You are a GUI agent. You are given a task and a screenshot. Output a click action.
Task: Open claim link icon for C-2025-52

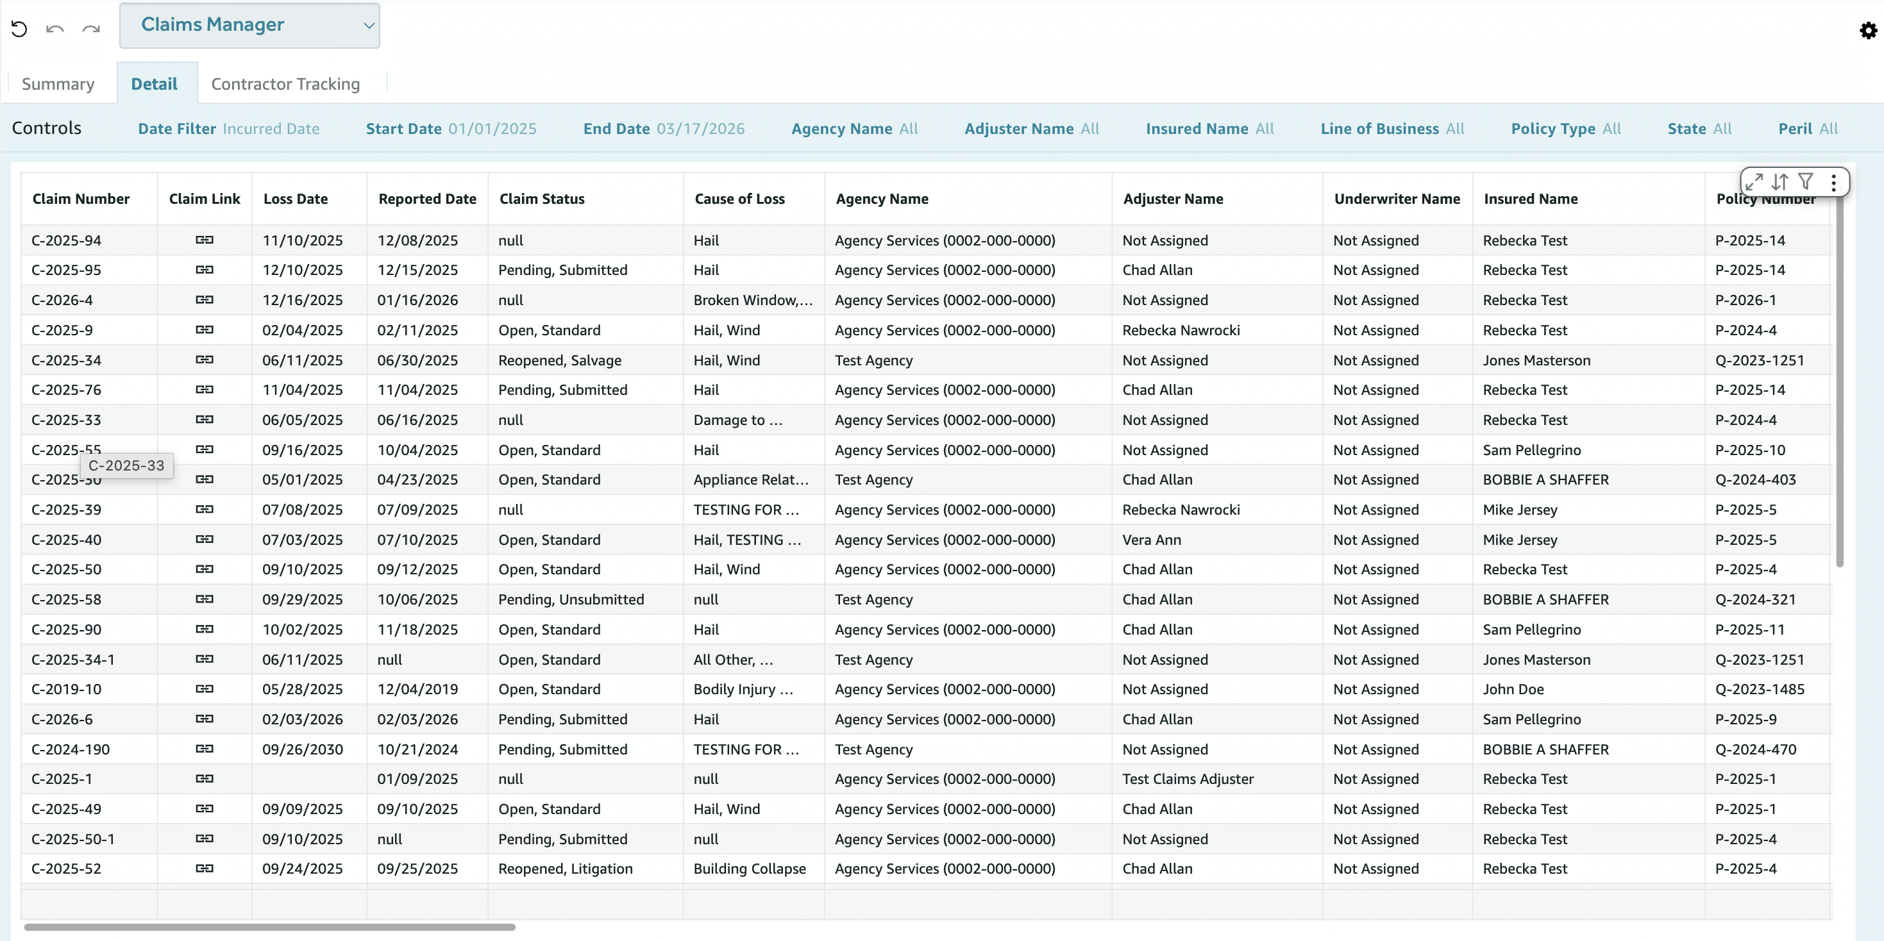[x=204, y=869]
